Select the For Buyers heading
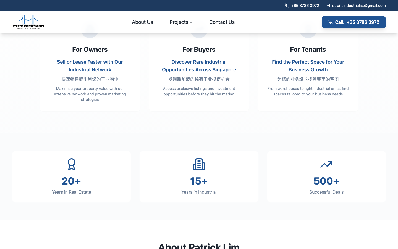 pyautogui.click(x=199, y=50)
